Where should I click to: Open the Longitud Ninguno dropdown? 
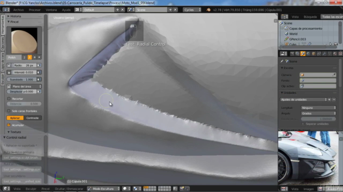[x=318, y=108]
